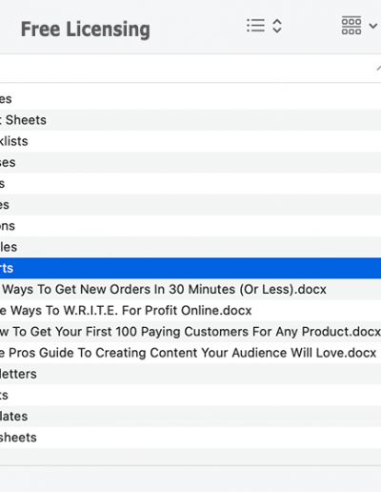The height and width of the screenshot is (492, 381).
Task: Click the column header bar
Action: pos(190,69)
